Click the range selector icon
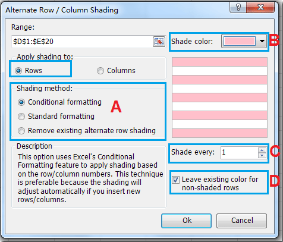The width and height of the screenshot is (283, 242). tap(159, 42)
